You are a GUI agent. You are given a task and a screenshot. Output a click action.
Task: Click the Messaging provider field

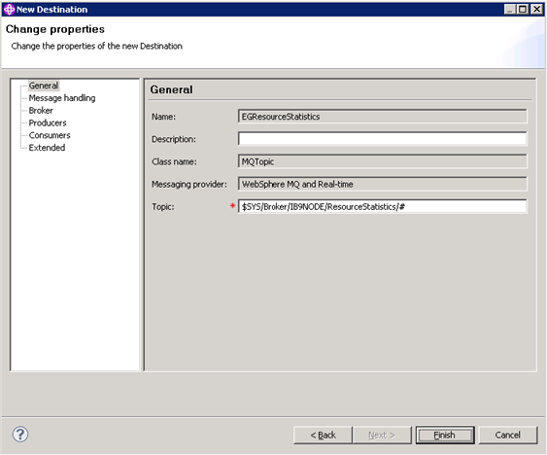click(383, 184)
